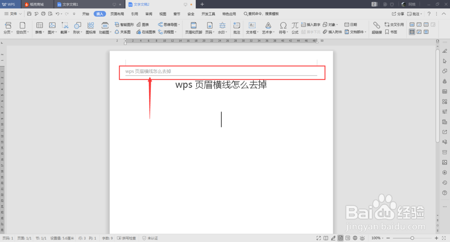450x242 pixels.
Task: Click the new tab plus button
Action: point(202,4)
